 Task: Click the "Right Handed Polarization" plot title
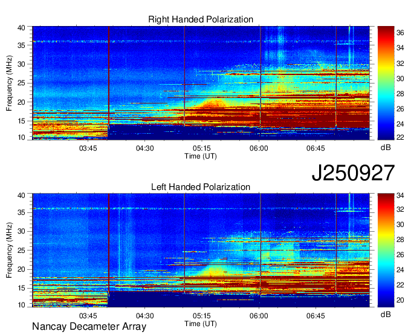tap(201, 20)
